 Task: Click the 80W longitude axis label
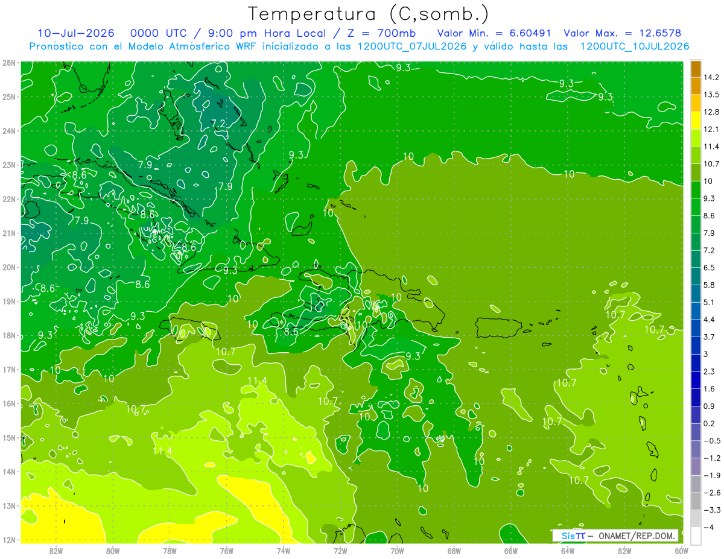click(113, 551)
